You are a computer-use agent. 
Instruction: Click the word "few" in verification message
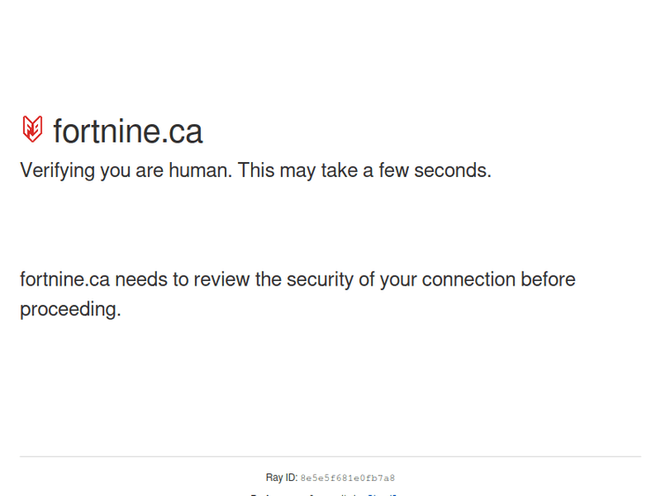[x=394, y=170]
